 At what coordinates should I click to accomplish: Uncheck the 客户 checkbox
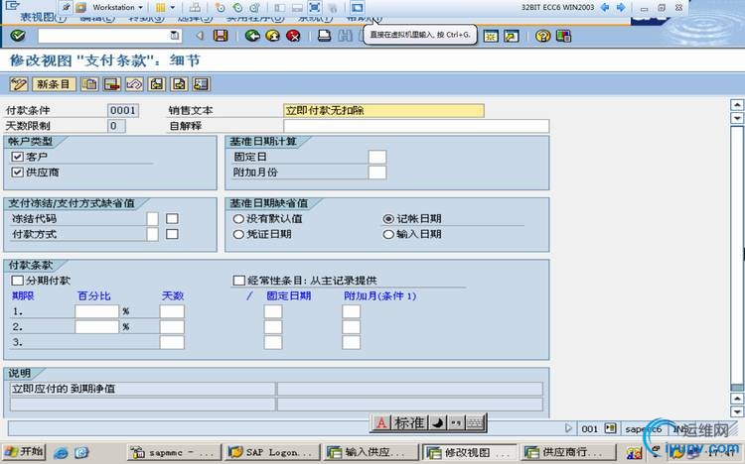point(18,157)
